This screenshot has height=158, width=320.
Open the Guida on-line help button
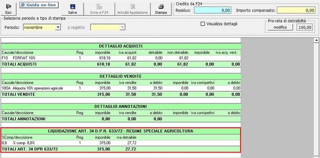(39, 5)
